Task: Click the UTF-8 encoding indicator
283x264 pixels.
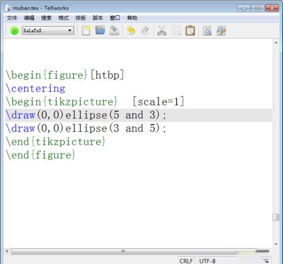Action: click(207, 261)
